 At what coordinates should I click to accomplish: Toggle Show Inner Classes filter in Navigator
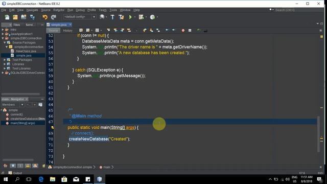pyautogui.click(x=35, y=166)
